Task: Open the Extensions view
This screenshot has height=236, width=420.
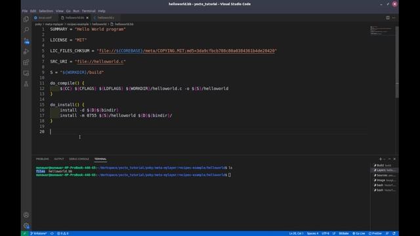Action: (x=26, y=62)
